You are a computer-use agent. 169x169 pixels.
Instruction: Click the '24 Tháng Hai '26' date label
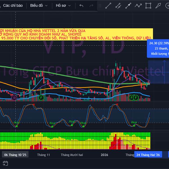tap(148, 155)
